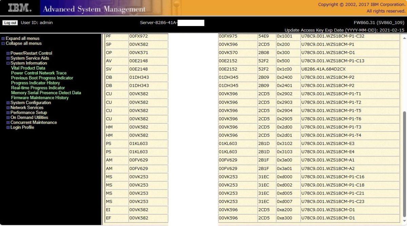This screenshot has height=226, width=407.
Task: Click the Server-8286-41A machine name
Action: point(158,23)
